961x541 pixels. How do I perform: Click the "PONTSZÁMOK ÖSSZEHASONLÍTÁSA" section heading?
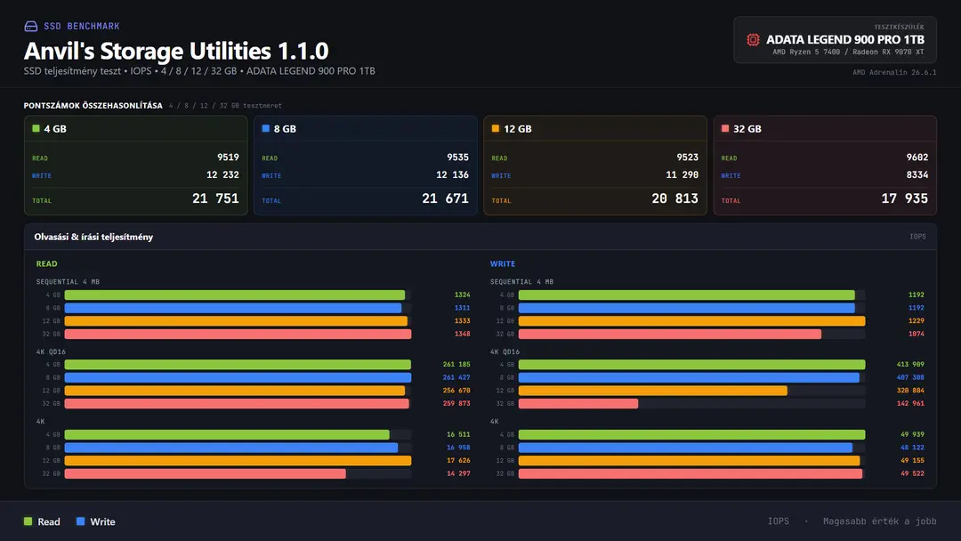point(93,105)
